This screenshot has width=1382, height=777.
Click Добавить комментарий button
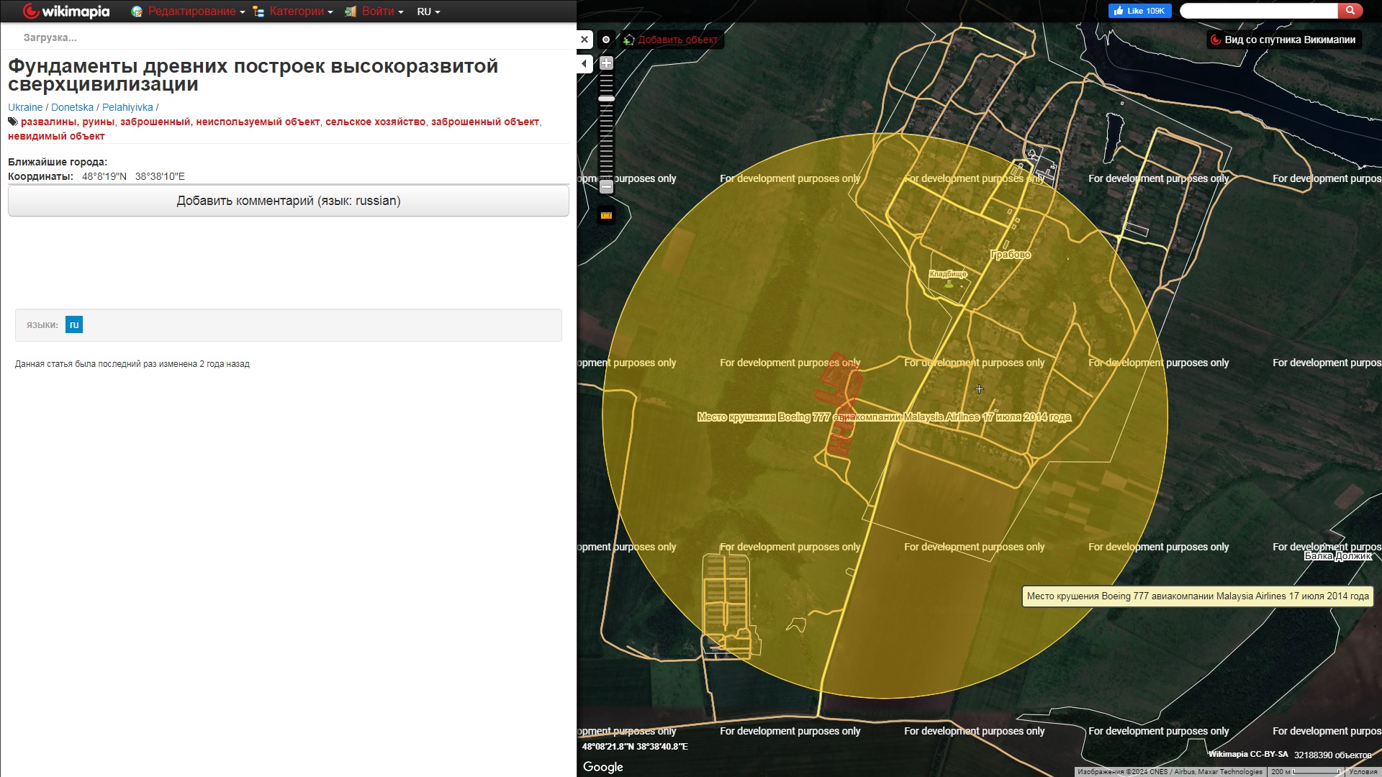pos(289,201)
